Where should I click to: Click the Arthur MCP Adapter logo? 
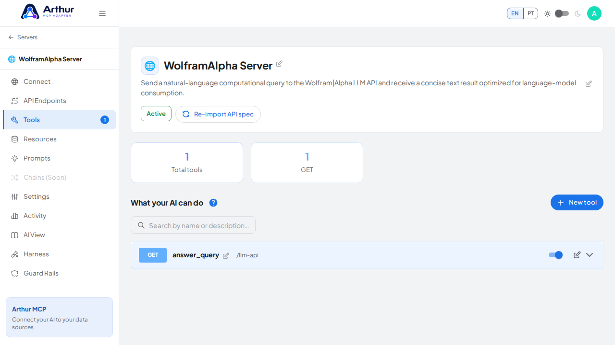(x=48, y=11)
